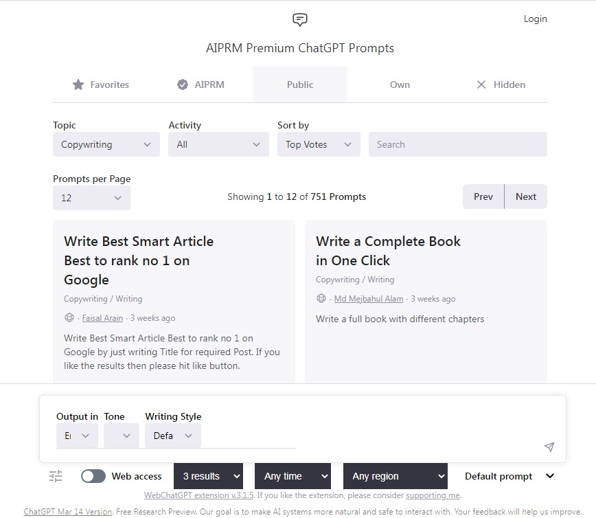Open the Writing Style dropdown

(x=173, y=436)
